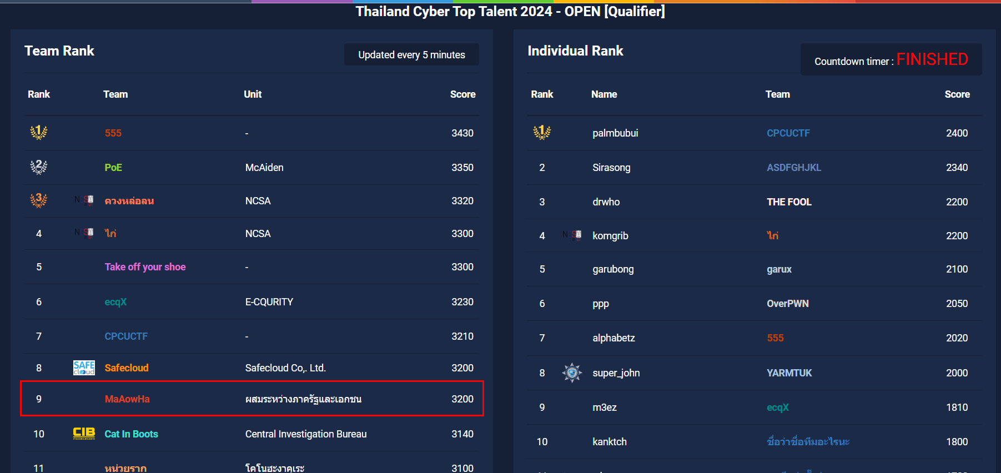Select player super_john

click(616, 373)
